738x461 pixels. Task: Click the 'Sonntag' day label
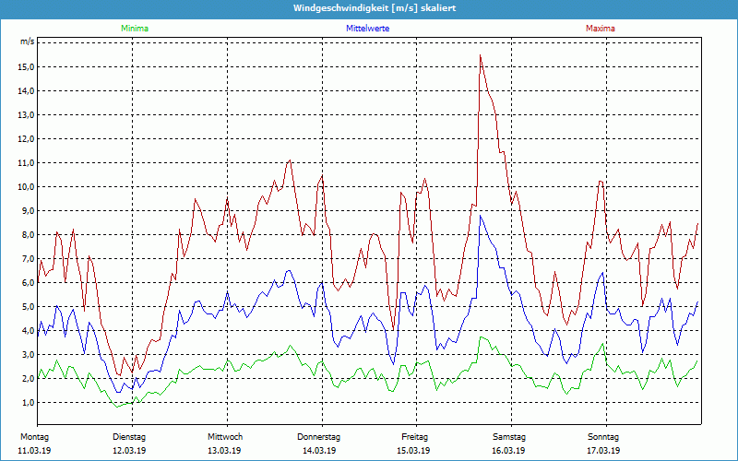point(603,437)
